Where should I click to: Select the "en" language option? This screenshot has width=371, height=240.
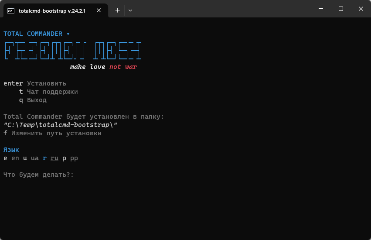pos(15,158)
